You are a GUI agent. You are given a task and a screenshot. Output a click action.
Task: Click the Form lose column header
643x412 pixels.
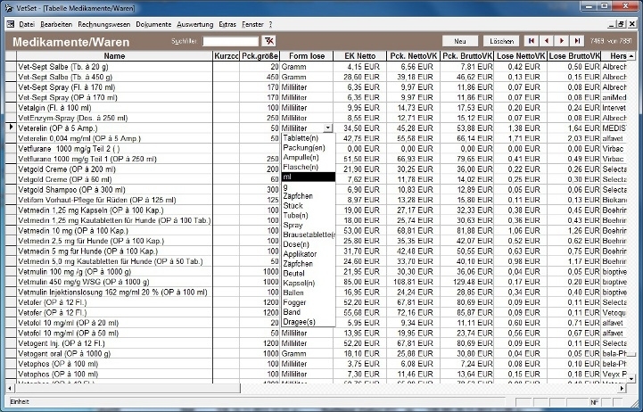point(306,56)
